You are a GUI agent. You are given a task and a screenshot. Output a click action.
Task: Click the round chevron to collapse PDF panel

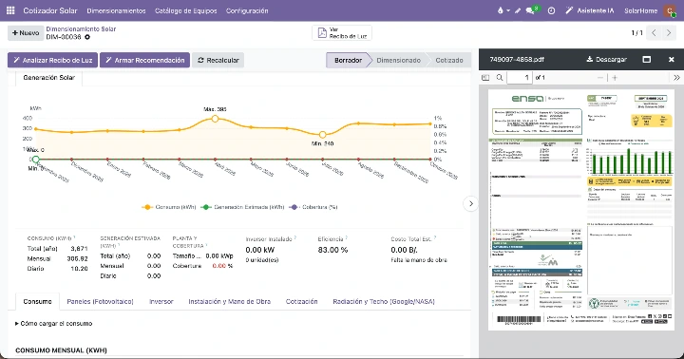pos(470,203)
